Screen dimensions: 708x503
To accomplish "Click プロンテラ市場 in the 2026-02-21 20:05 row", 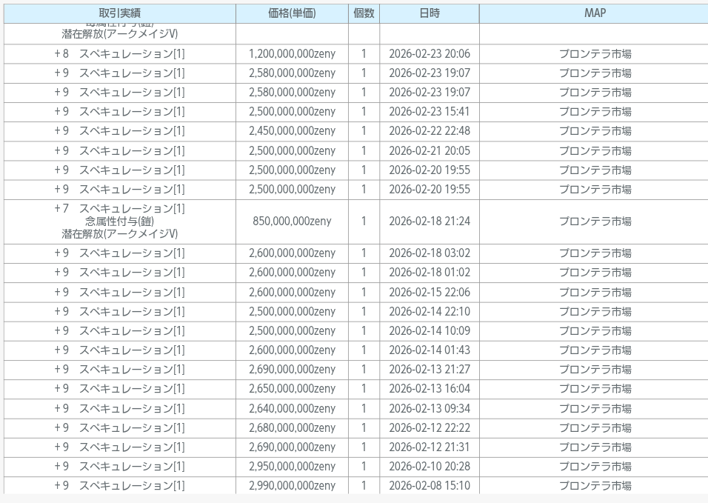I will (595, 151).
